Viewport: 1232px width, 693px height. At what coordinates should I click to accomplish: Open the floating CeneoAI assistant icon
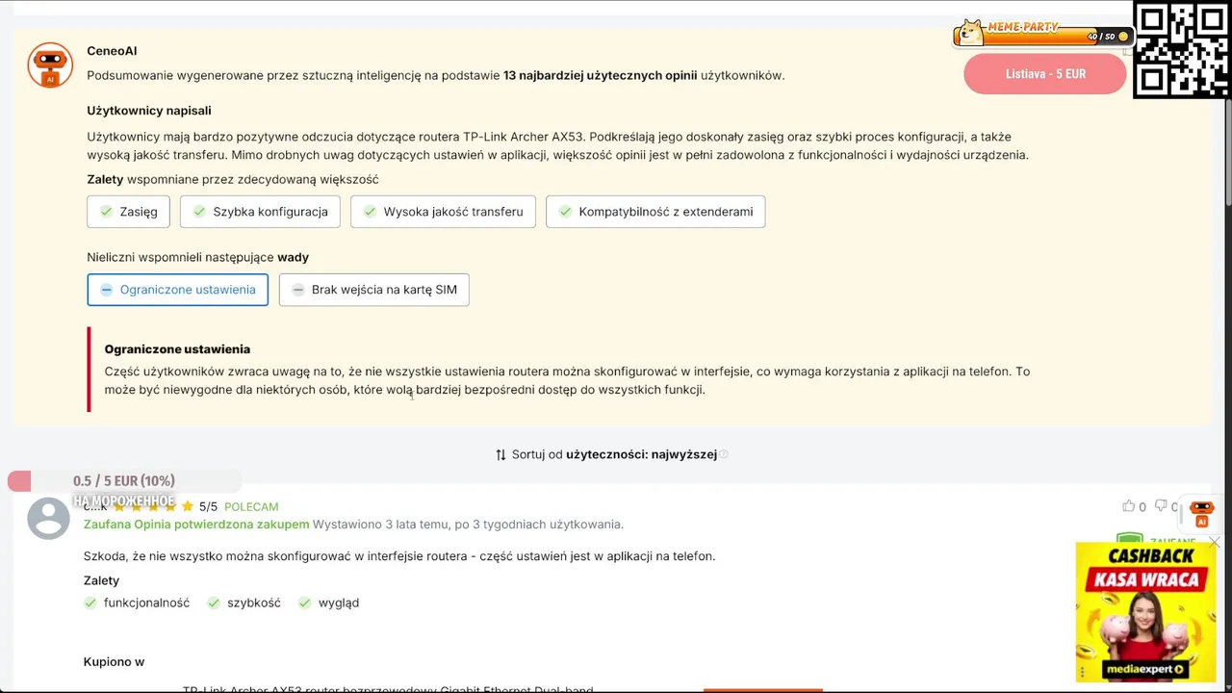pyautogui.click(x=1201, y=512)
